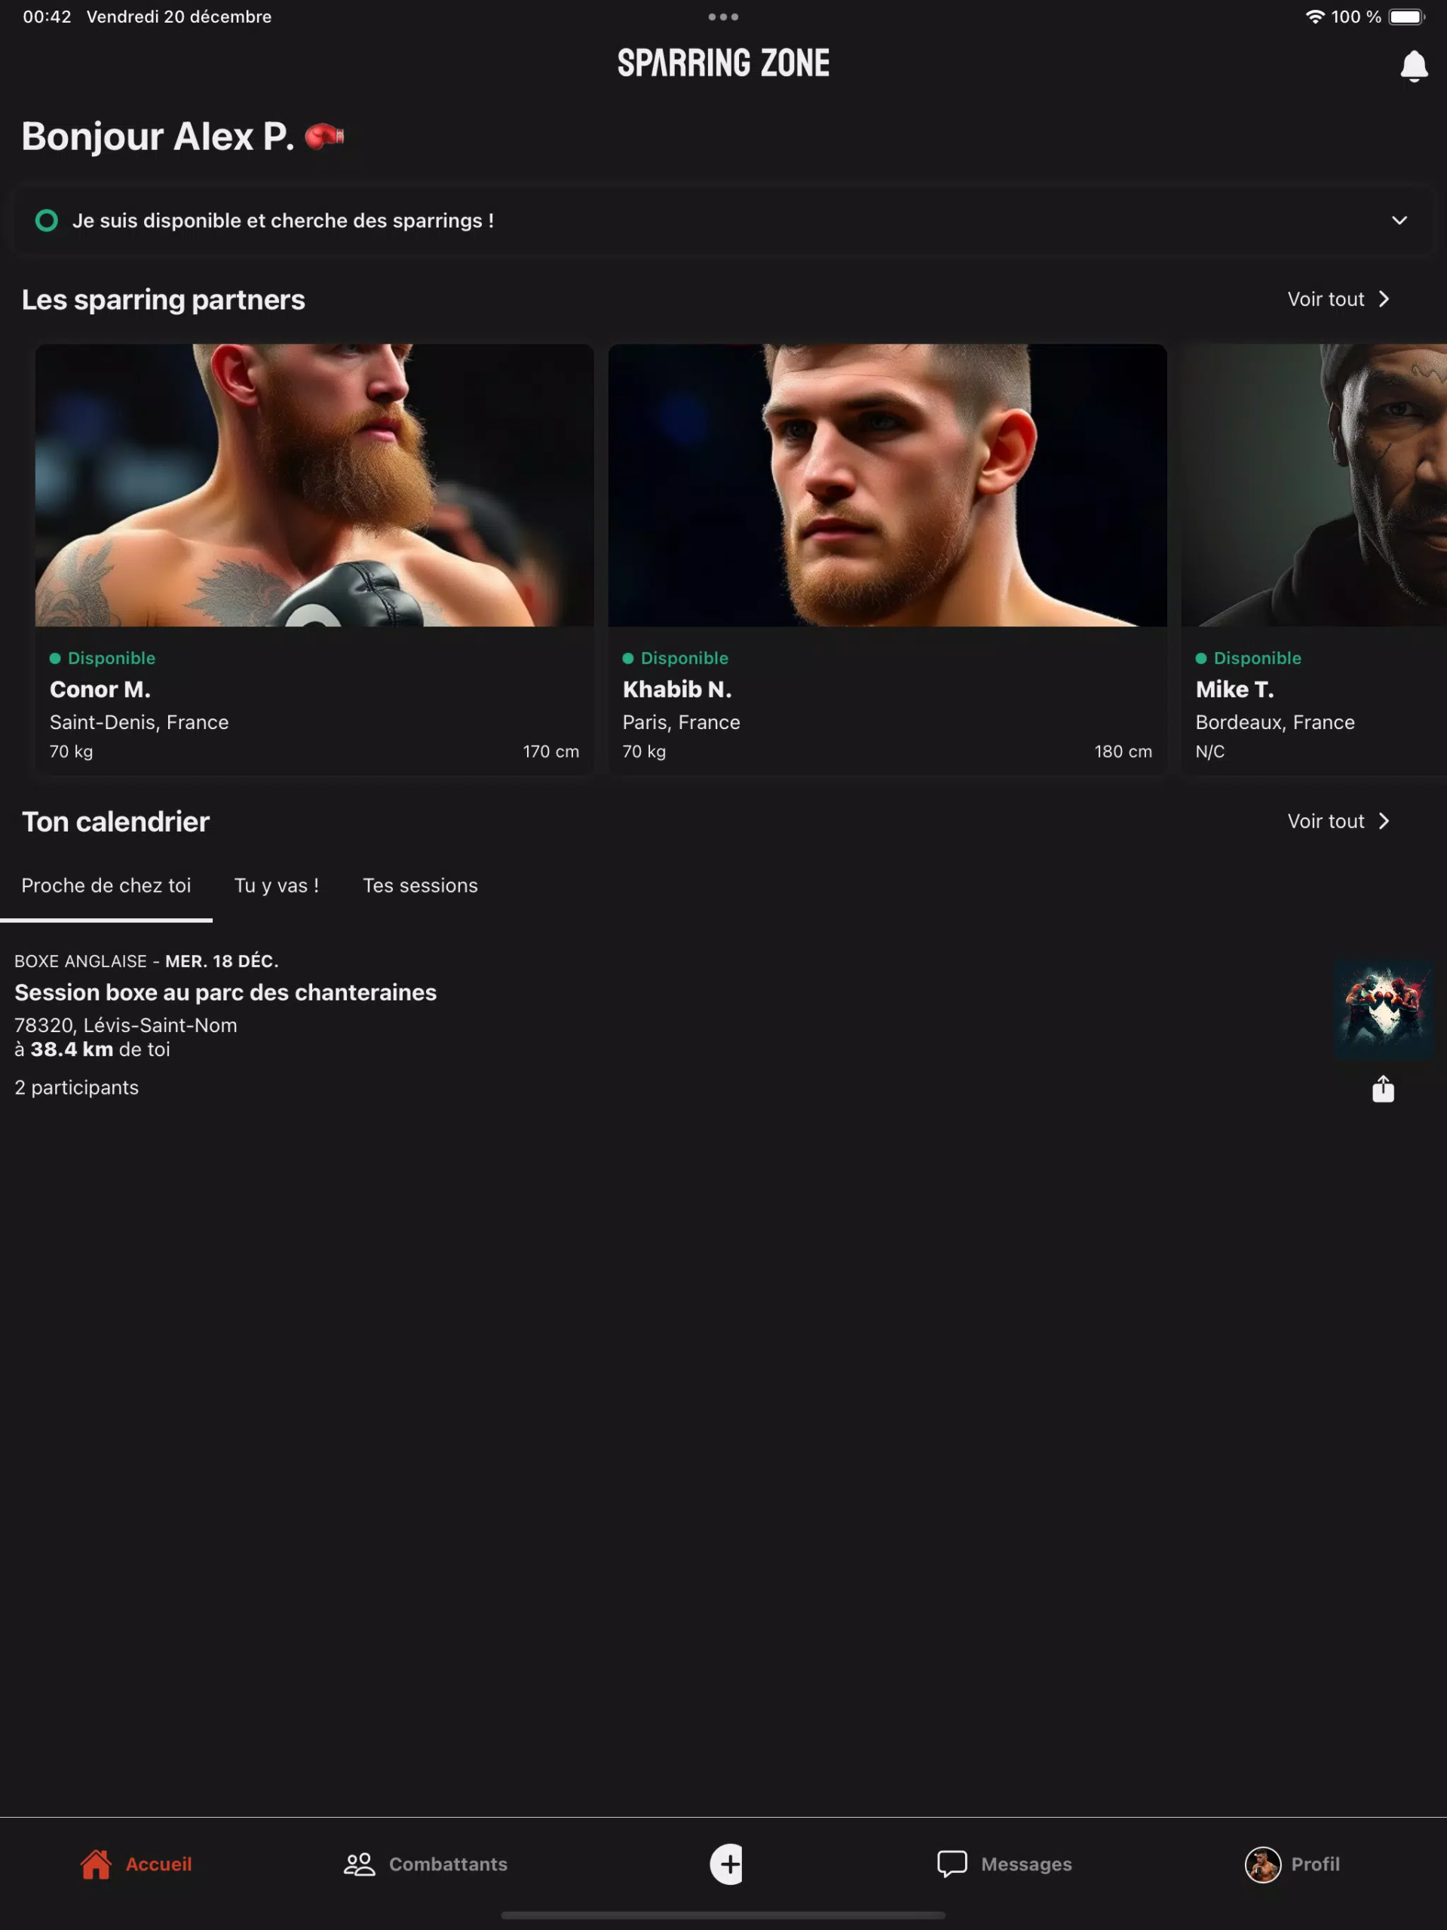Open Voir tout chevron for sparring partners
The width and height of the screenshot is (1447, 1930).
[x=1384, y=299]
